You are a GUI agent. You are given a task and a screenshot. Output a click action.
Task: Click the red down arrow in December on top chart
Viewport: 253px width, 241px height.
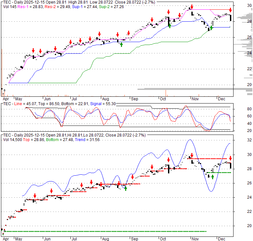(x=230, y=10)
